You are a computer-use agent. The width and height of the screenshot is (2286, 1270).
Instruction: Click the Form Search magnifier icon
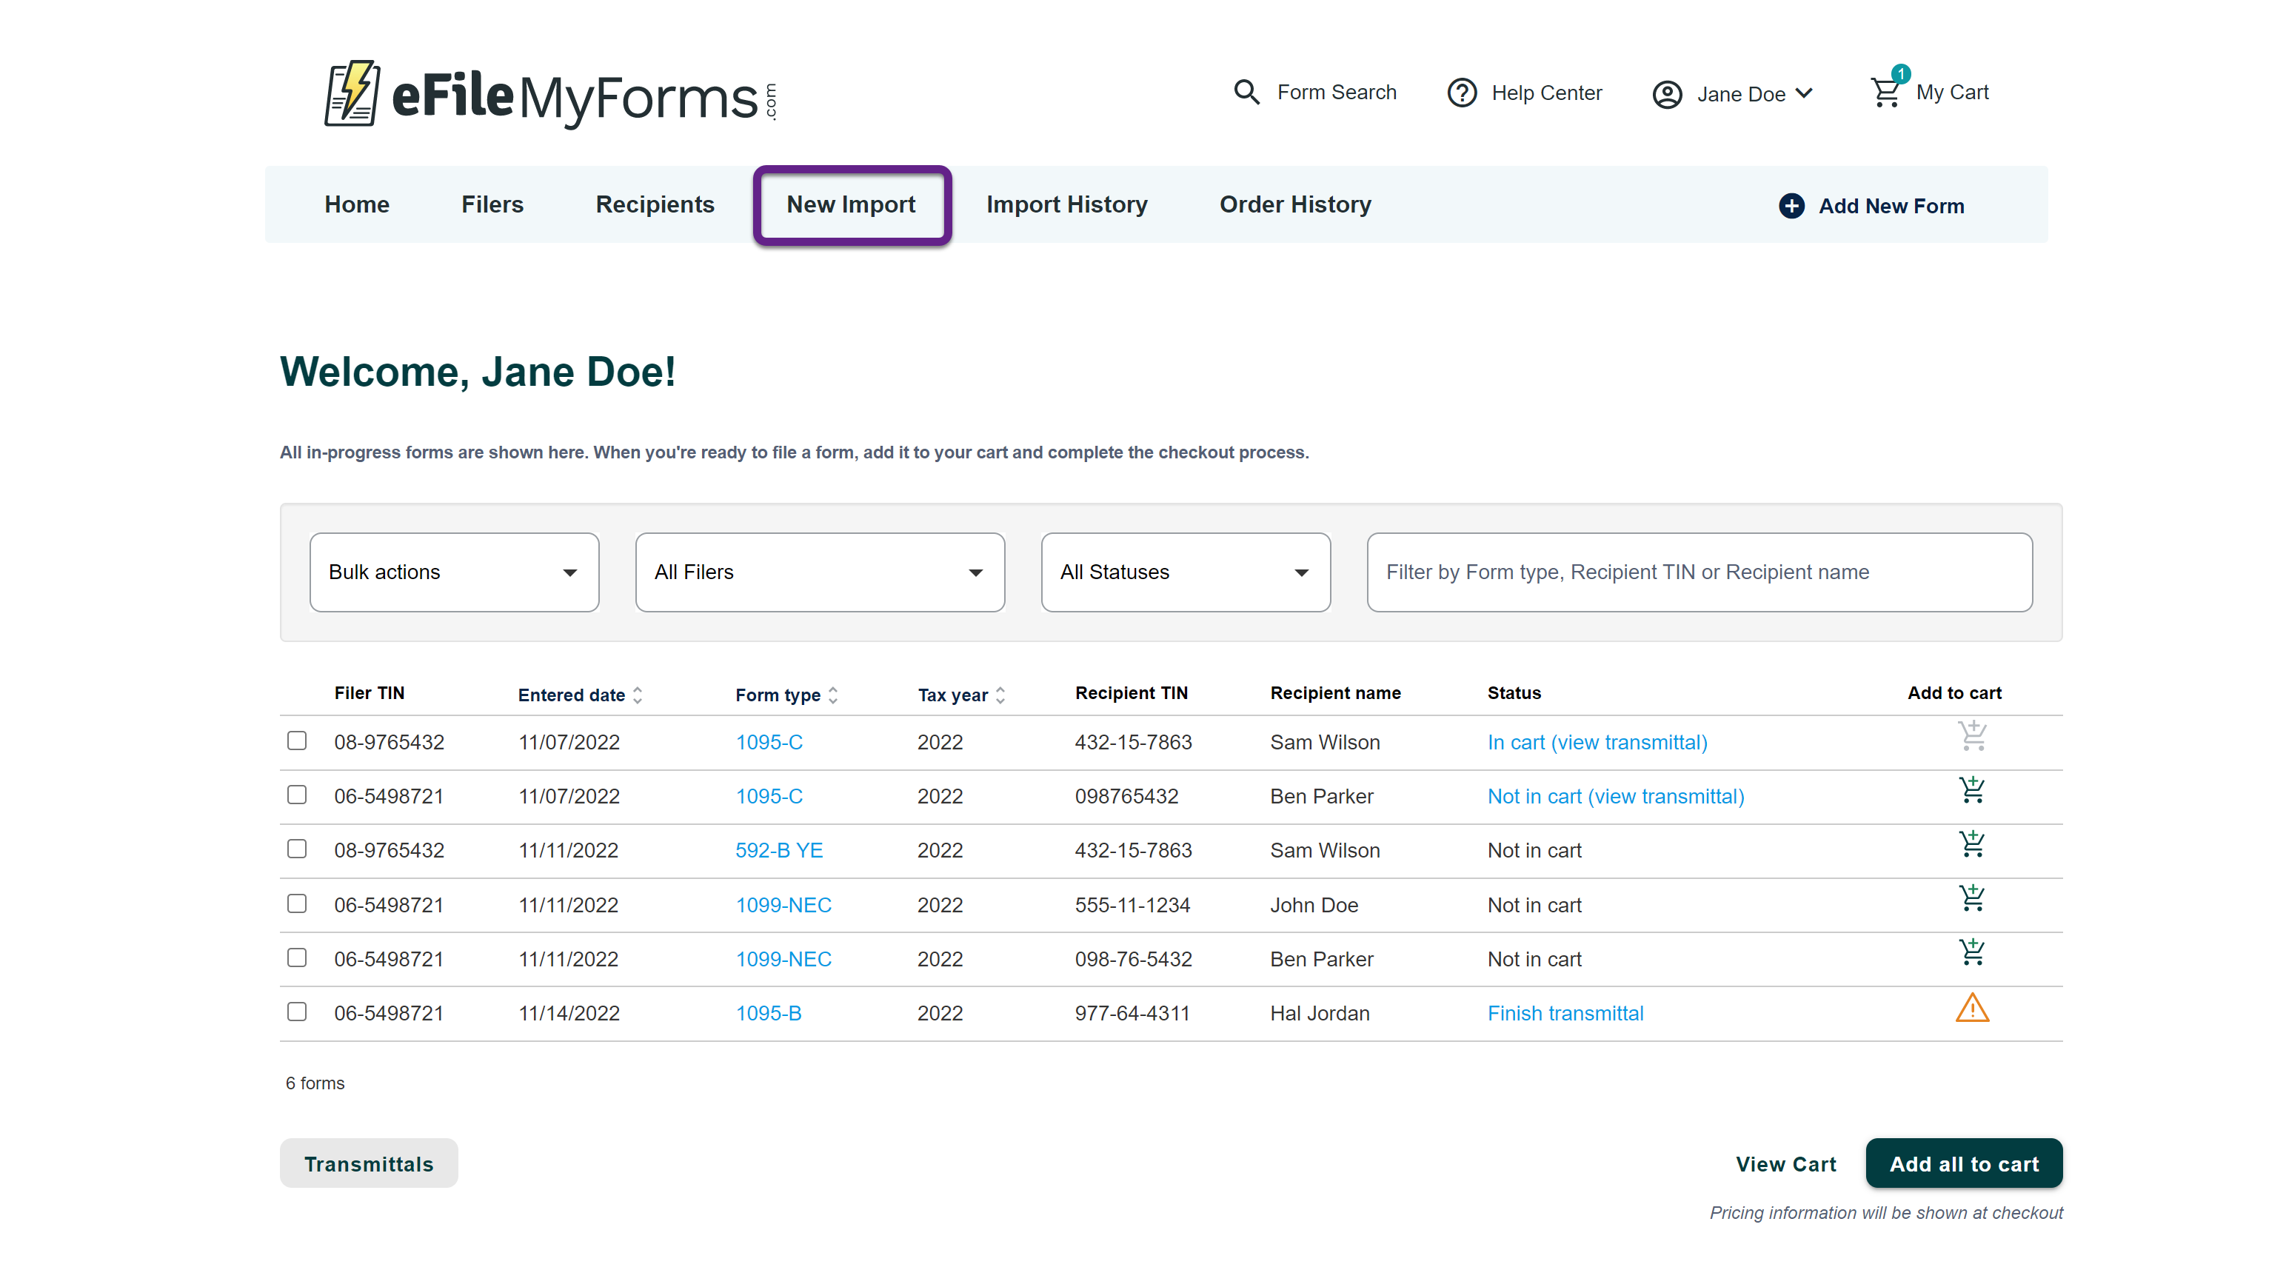1246,93
